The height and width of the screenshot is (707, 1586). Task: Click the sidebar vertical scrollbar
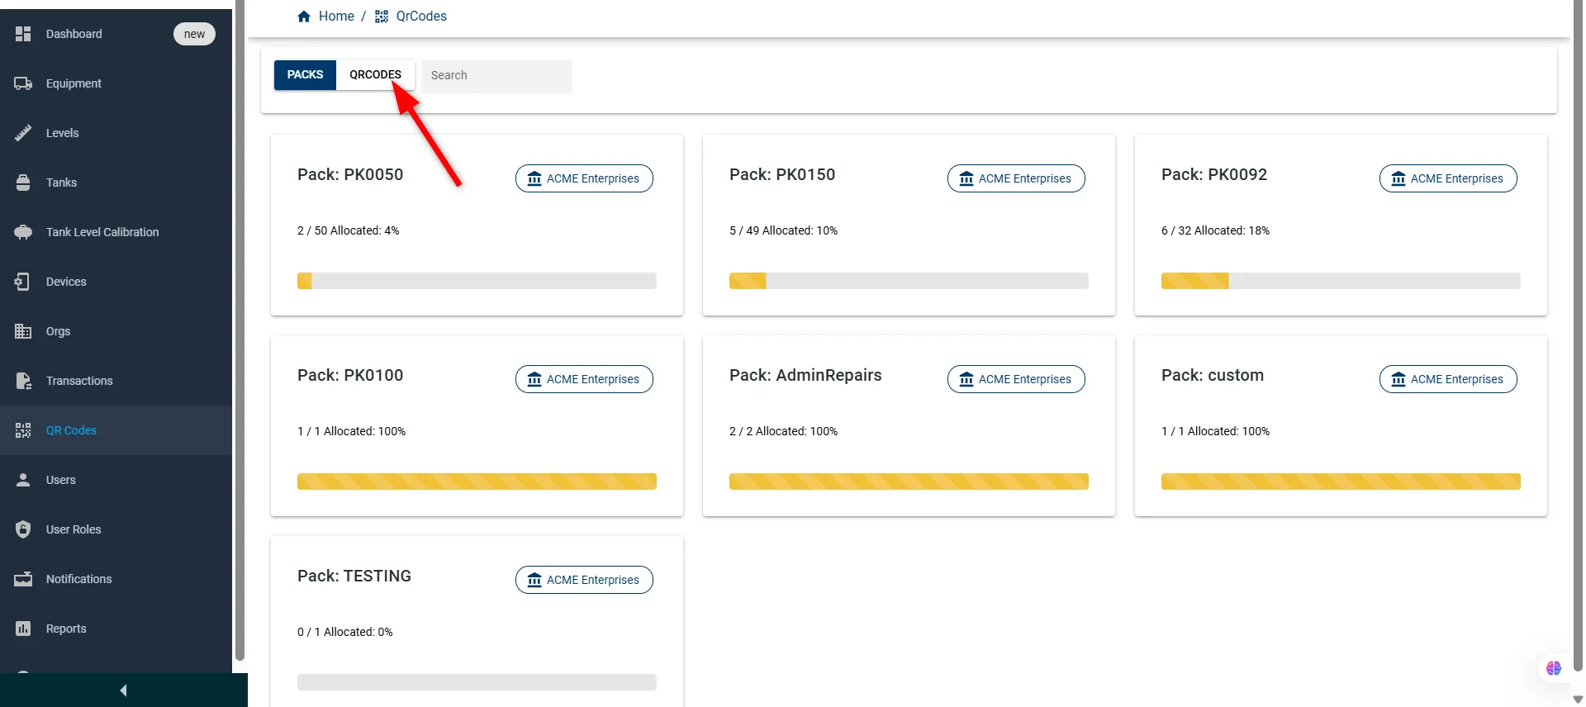(x=240, y=330)
